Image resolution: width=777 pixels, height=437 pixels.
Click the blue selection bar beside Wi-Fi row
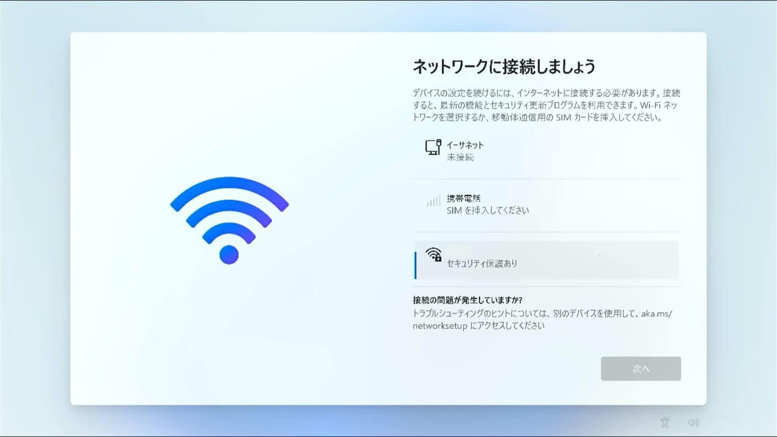(x=416, y=265)
